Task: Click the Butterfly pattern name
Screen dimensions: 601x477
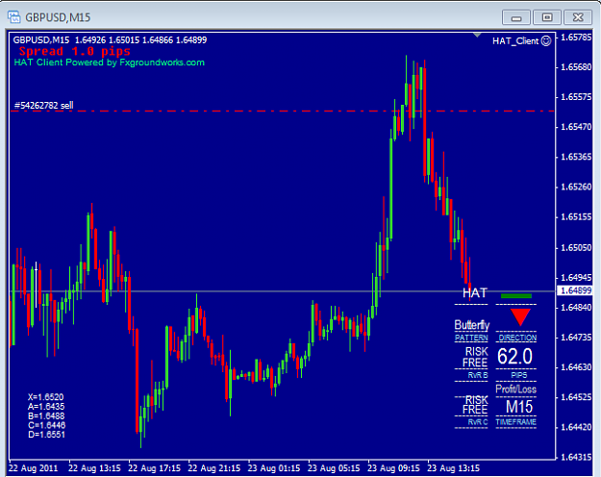Action: pos(472,325)
